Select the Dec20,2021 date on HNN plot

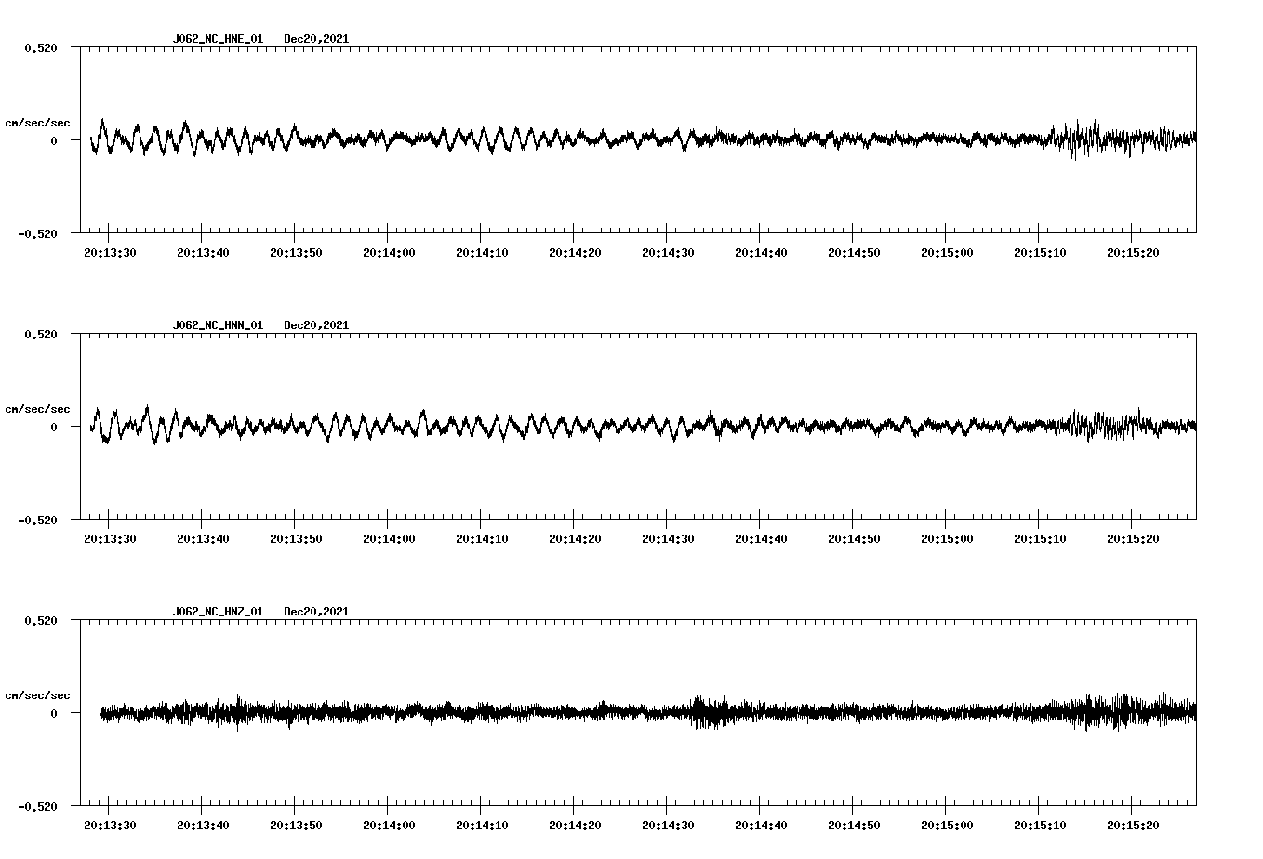[316, 325]
